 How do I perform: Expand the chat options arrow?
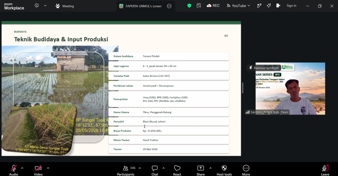(163, 168)
